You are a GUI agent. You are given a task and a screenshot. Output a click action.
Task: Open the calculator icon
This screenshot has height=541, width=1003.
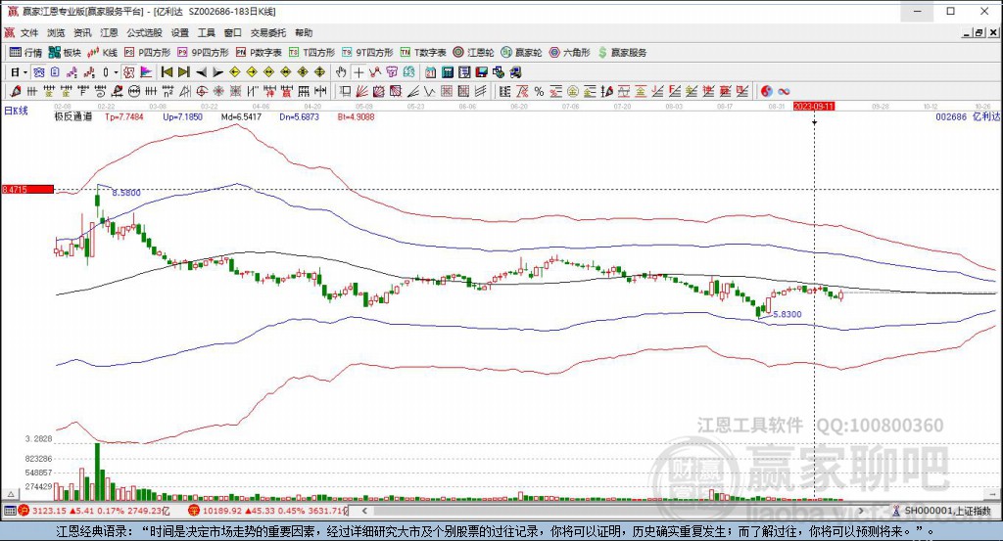(x=448, y=72)
